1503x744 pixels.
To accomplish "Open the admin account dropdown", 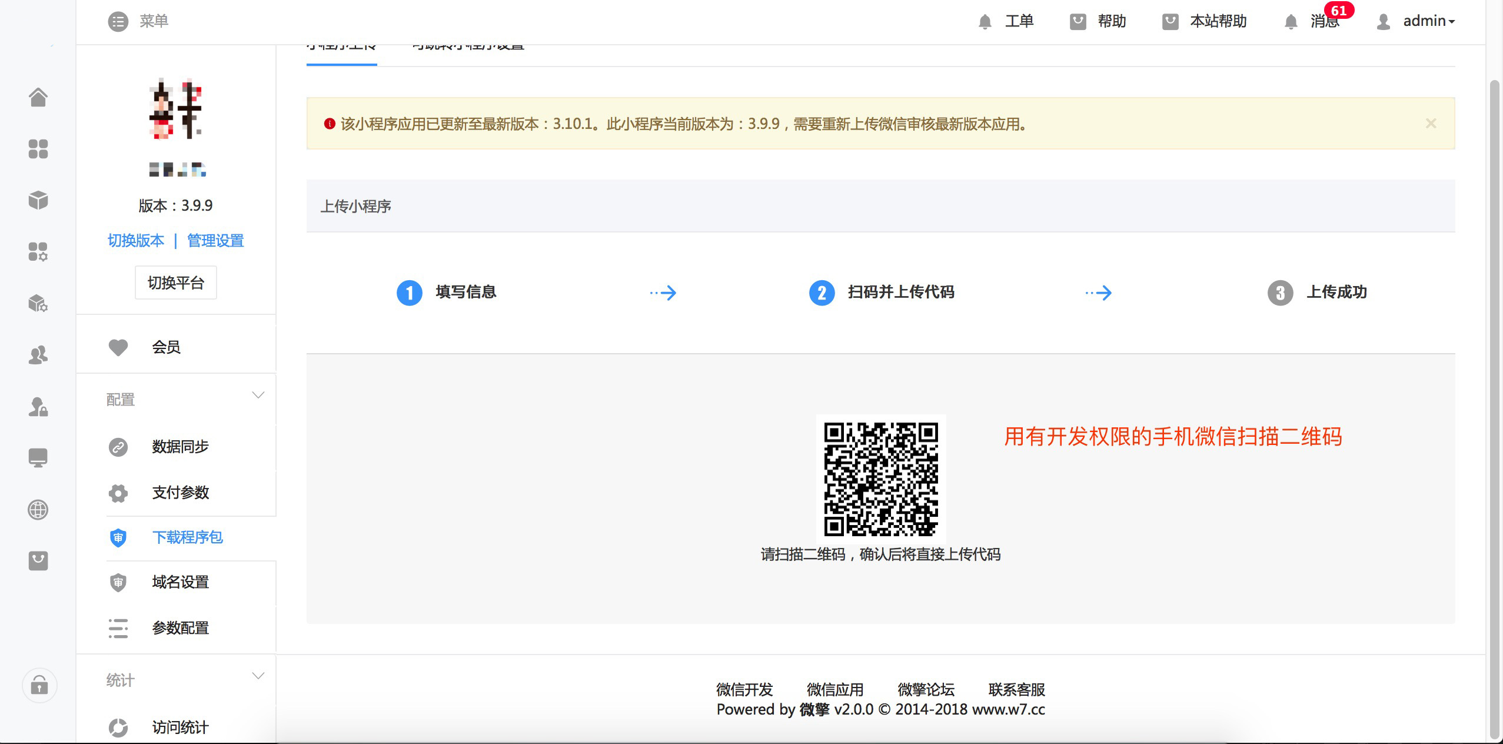I will 1429,21.
